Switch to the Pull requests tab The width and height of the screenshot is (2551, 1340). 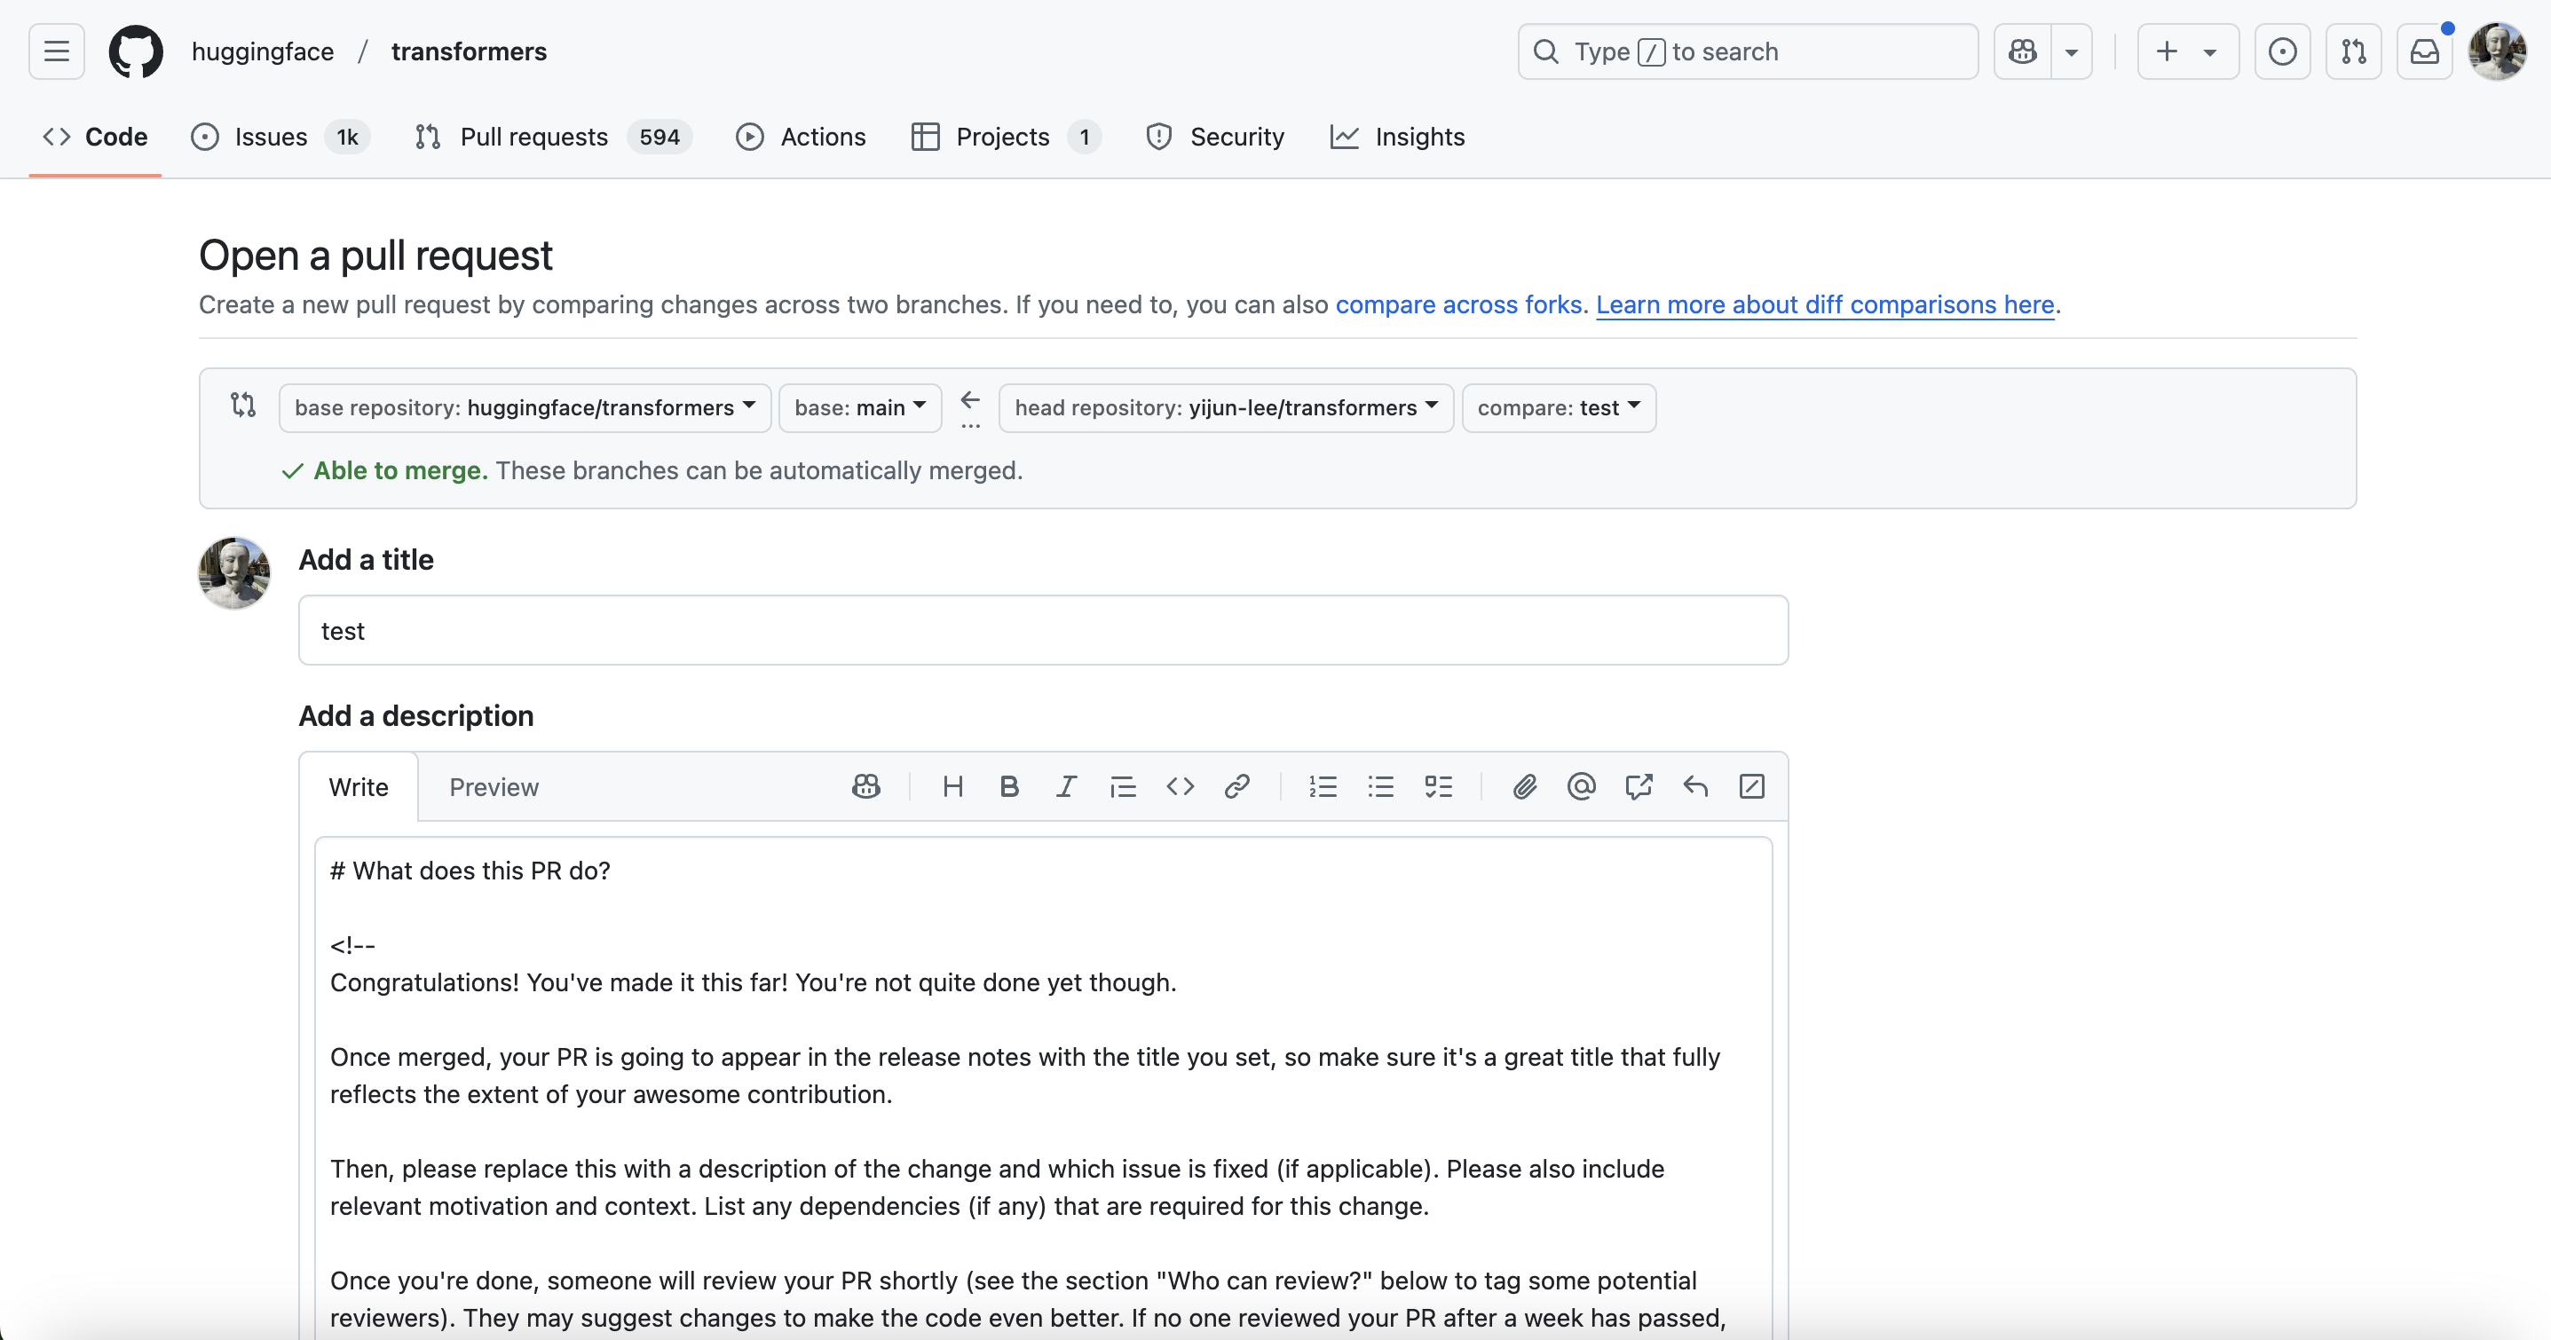click(x=554, y=137)
